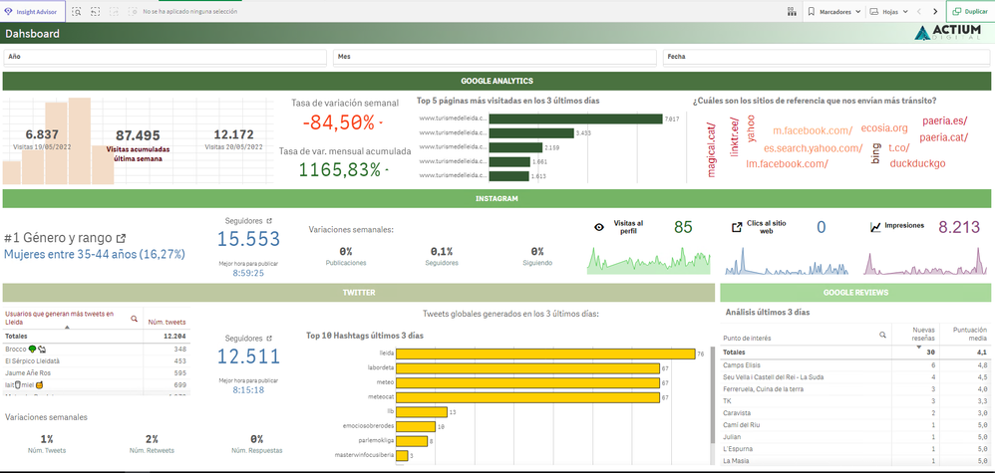This screenshot has height=473, width=995.
Task: Click the Impresiones trend chart icon
Action: pyautogui.click(x=875, y=227)
